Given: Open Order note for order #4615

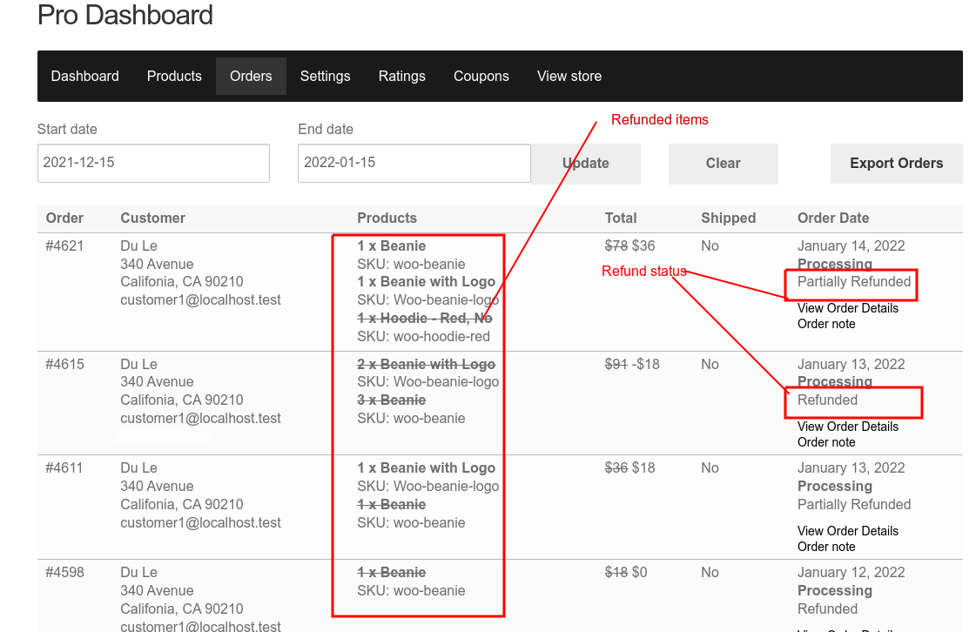Looking at the screenshot, I should point(826,442).
